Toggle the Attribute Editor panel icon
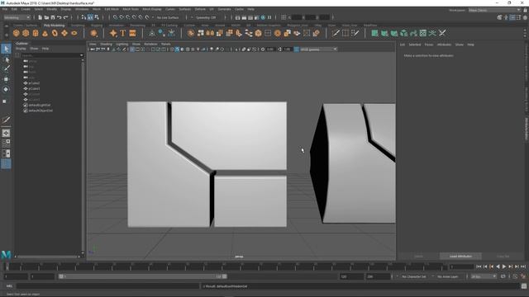 pyautogui.click(x=512, y=17)
